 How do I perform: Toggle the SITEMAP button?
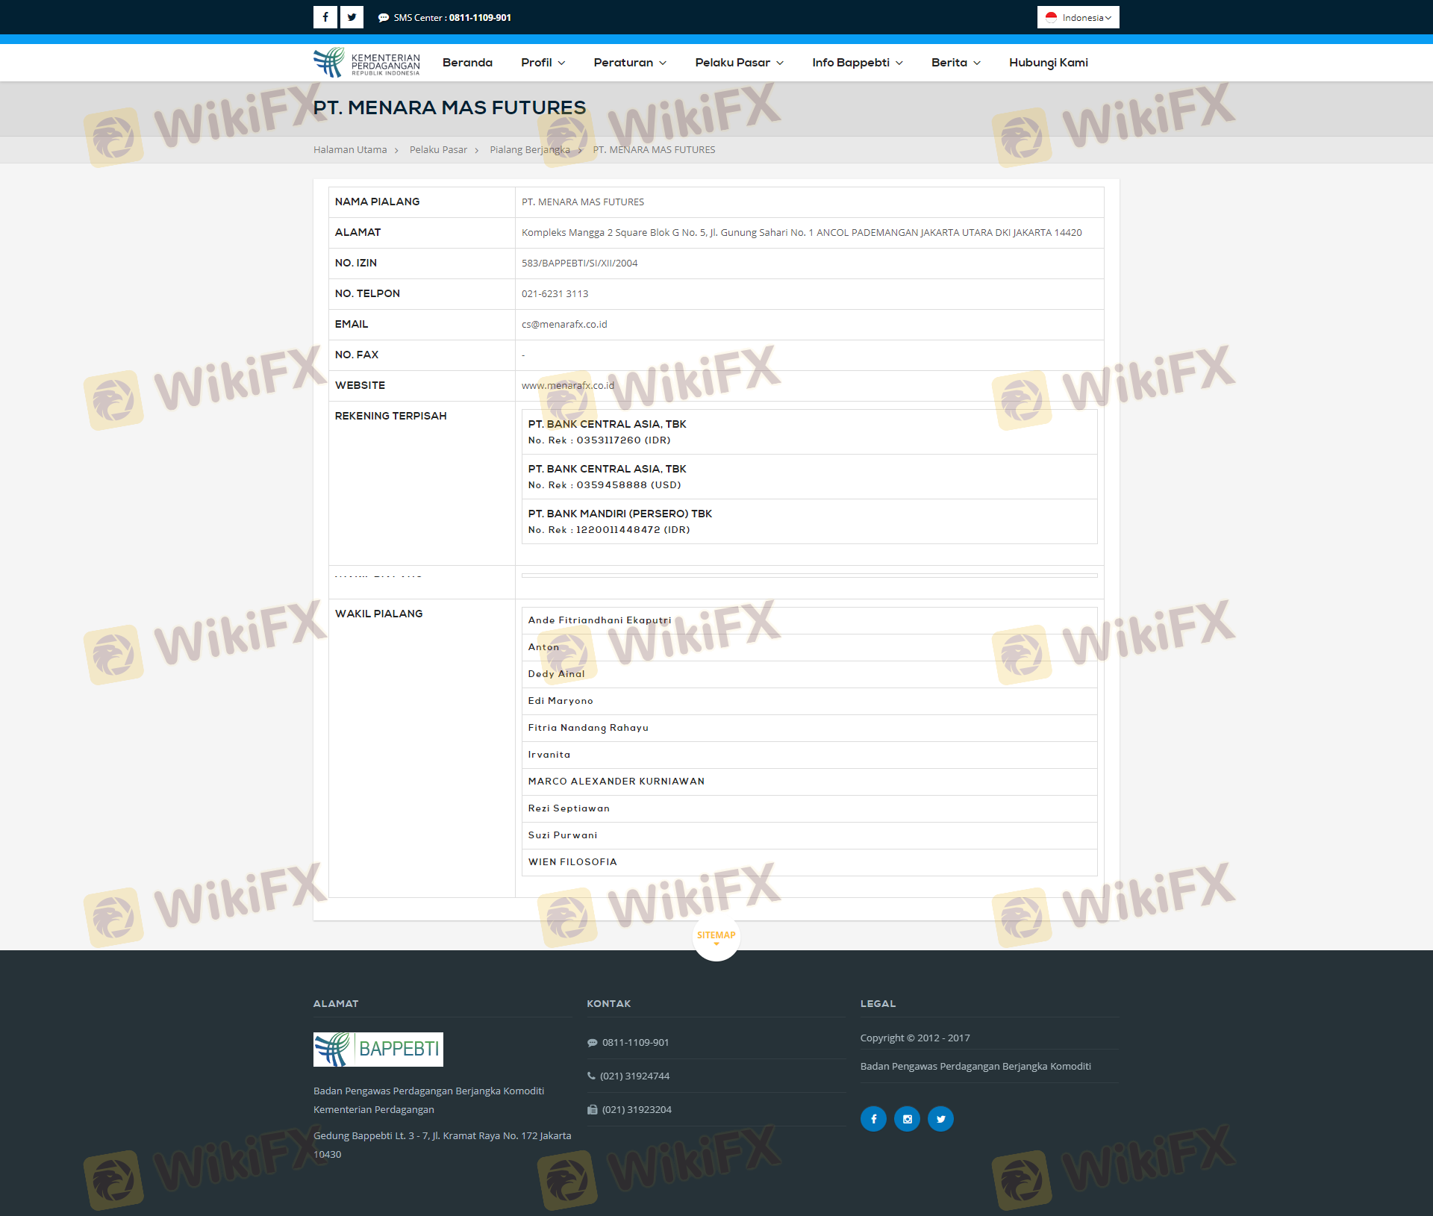click(x=716, y=938)
